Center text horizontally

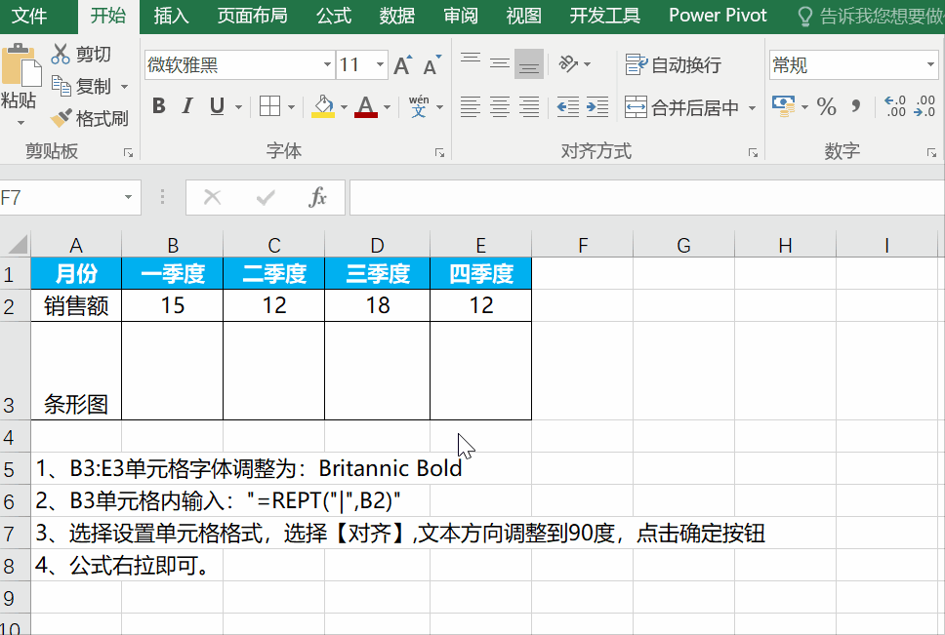click(x=499, y=107)
